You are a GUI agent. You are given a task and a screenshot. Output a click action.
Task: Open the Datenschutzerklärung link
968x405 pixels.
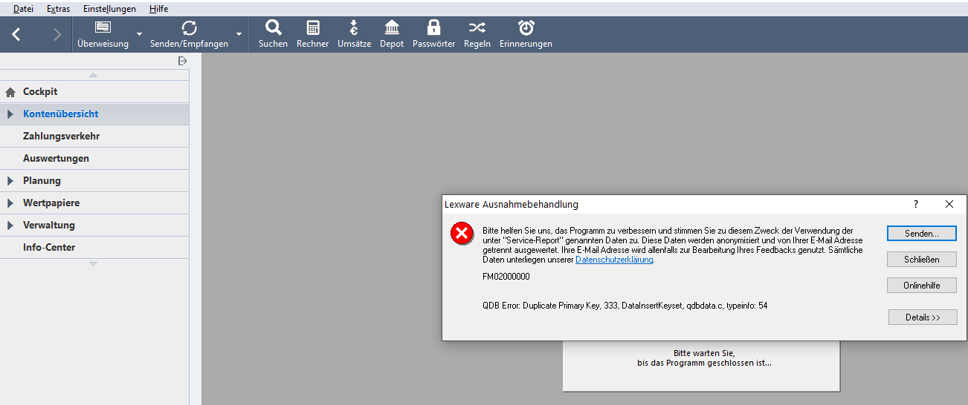click(614, 260)
